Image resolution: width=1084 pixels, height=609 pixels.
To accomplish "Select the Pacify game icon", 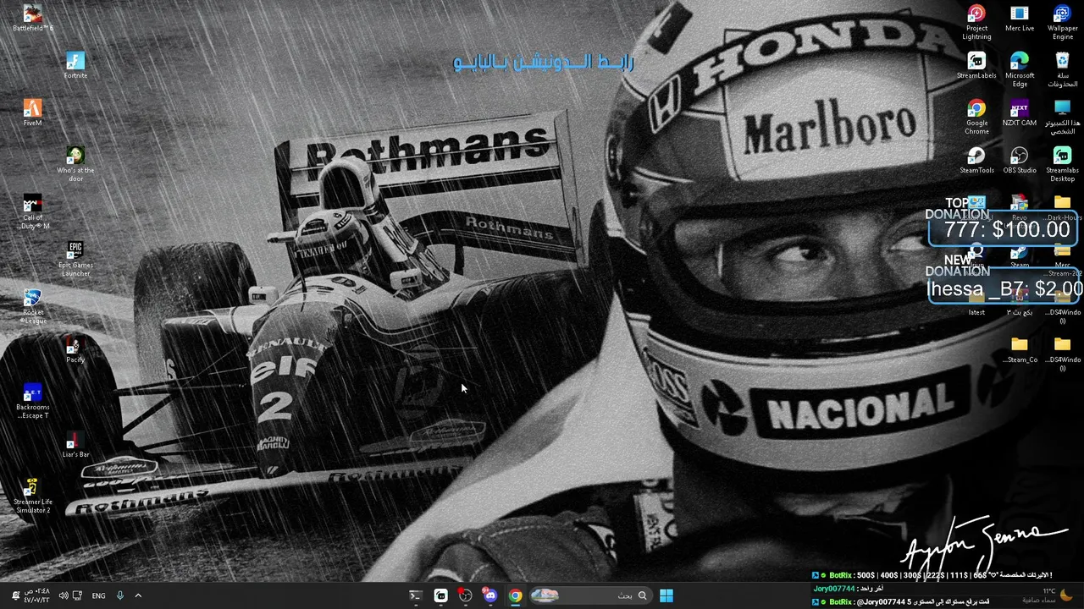I will (x=75, y=349).
